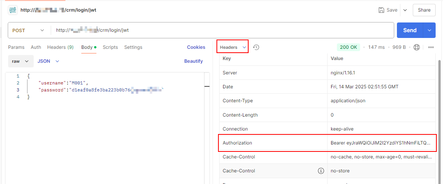Expand the Send button arrow
Image resolution: width=443 pixels, height=184 pixels.
pos(429,30)
